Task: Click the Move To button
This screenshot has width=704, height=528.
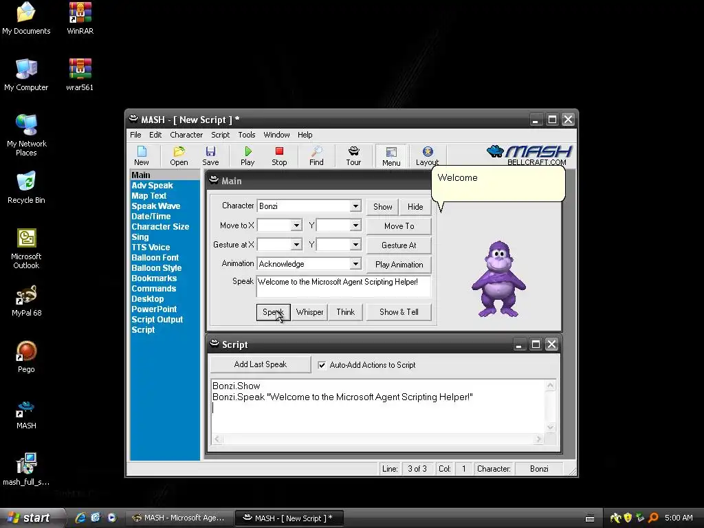Action: pos(399,225)
